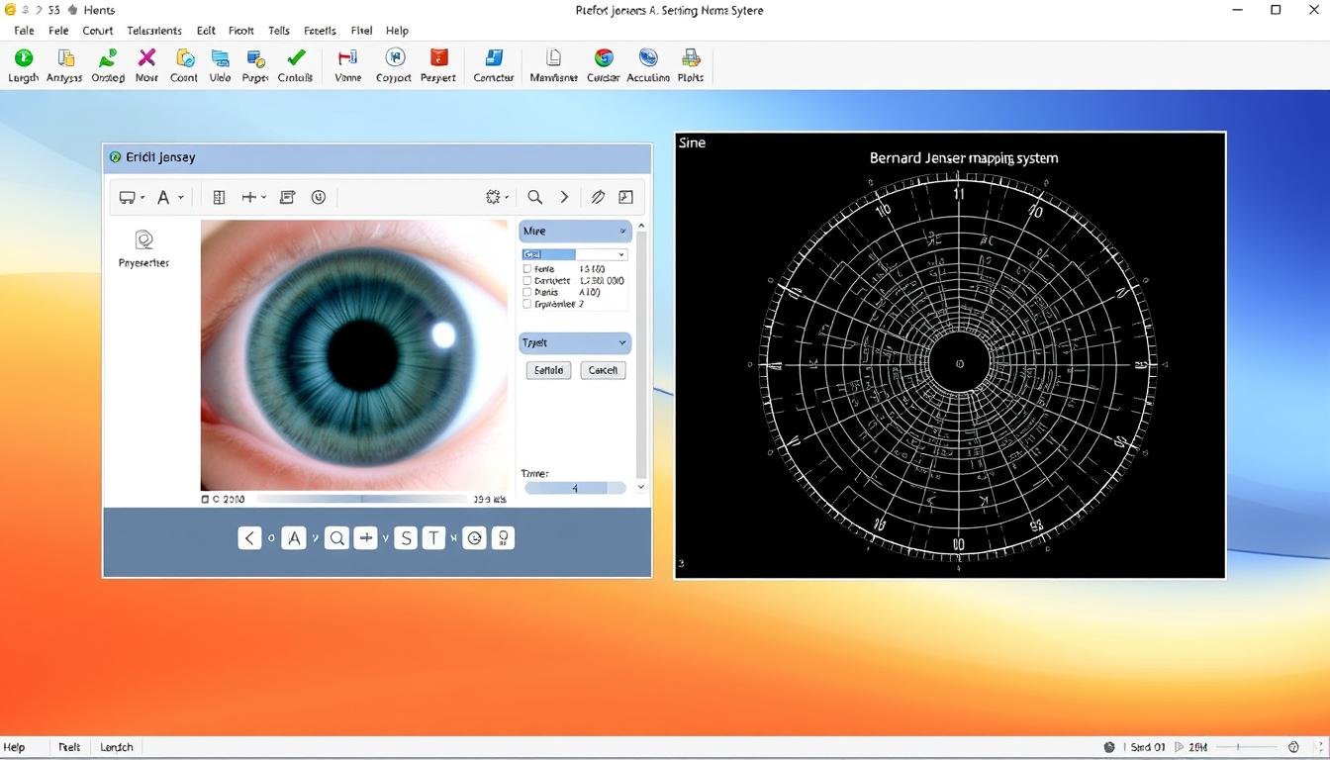The height and width of the screenshot is (760, 1330).
Task: Click the blue Cornecter toolbar icon
Action: (x=494, y=58)
